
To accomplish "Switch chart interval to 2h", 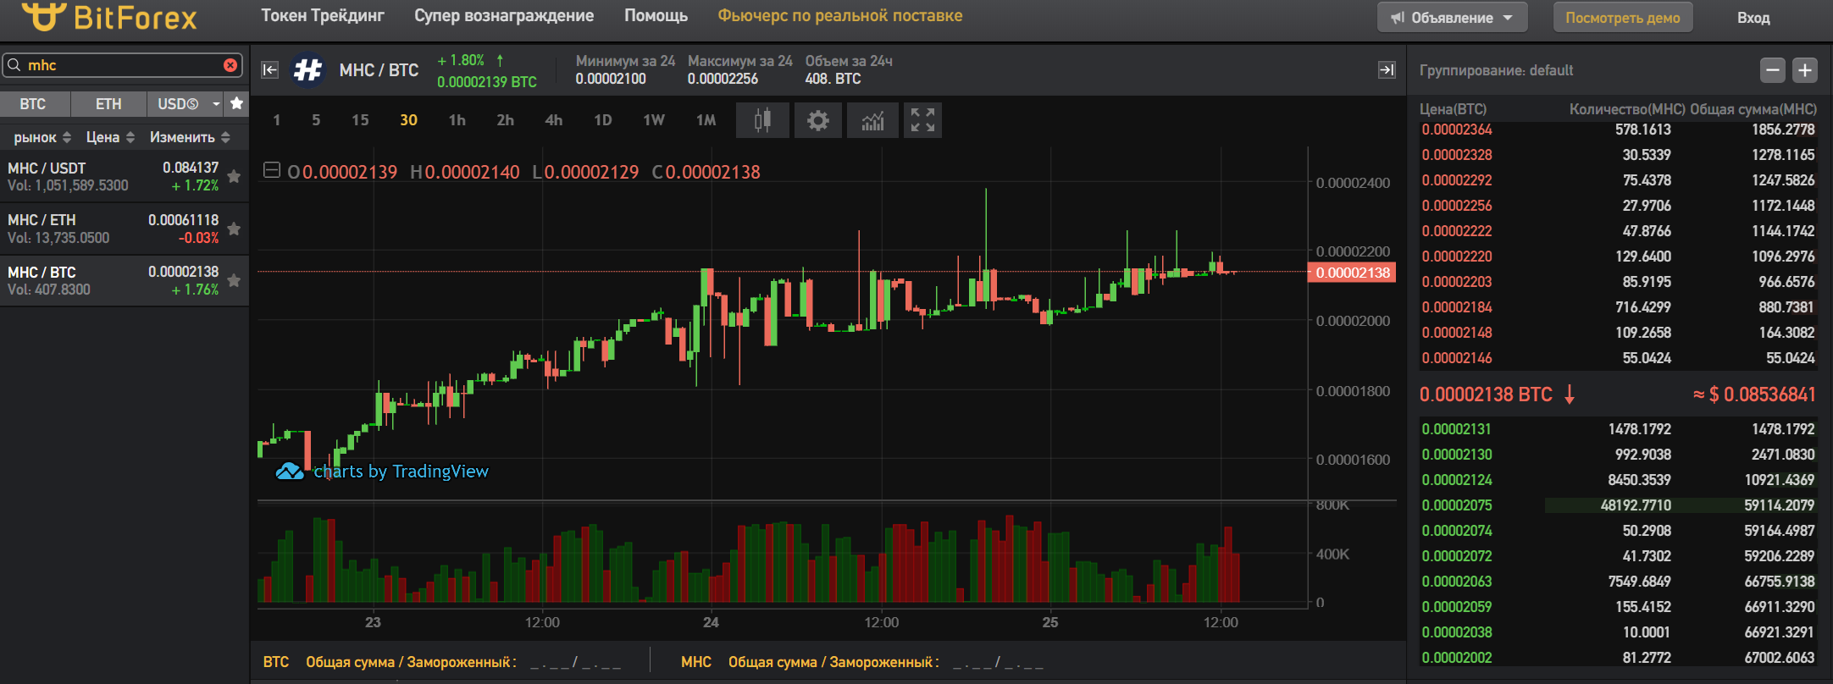I will [505, 120].
